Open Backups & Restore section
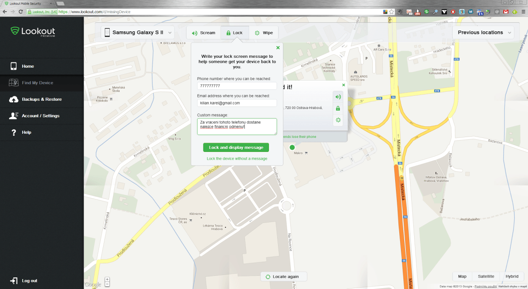Image resolution: width=528 pixels, height=289 pixels. pos(42,99)
